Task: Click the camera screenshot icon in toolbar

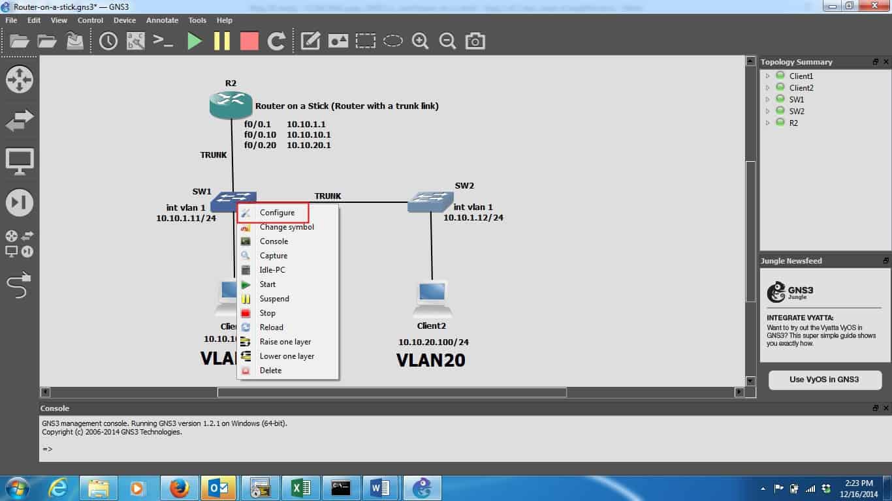Action: click(x=475, y=41)
